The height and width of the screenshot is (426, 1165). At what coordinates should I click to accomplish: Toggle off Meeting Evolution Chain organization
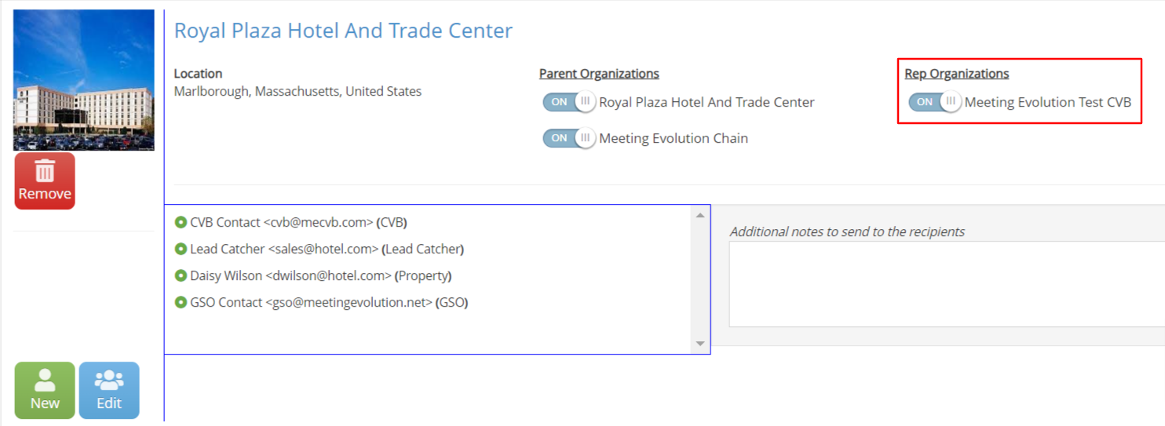tap(569, 138)
